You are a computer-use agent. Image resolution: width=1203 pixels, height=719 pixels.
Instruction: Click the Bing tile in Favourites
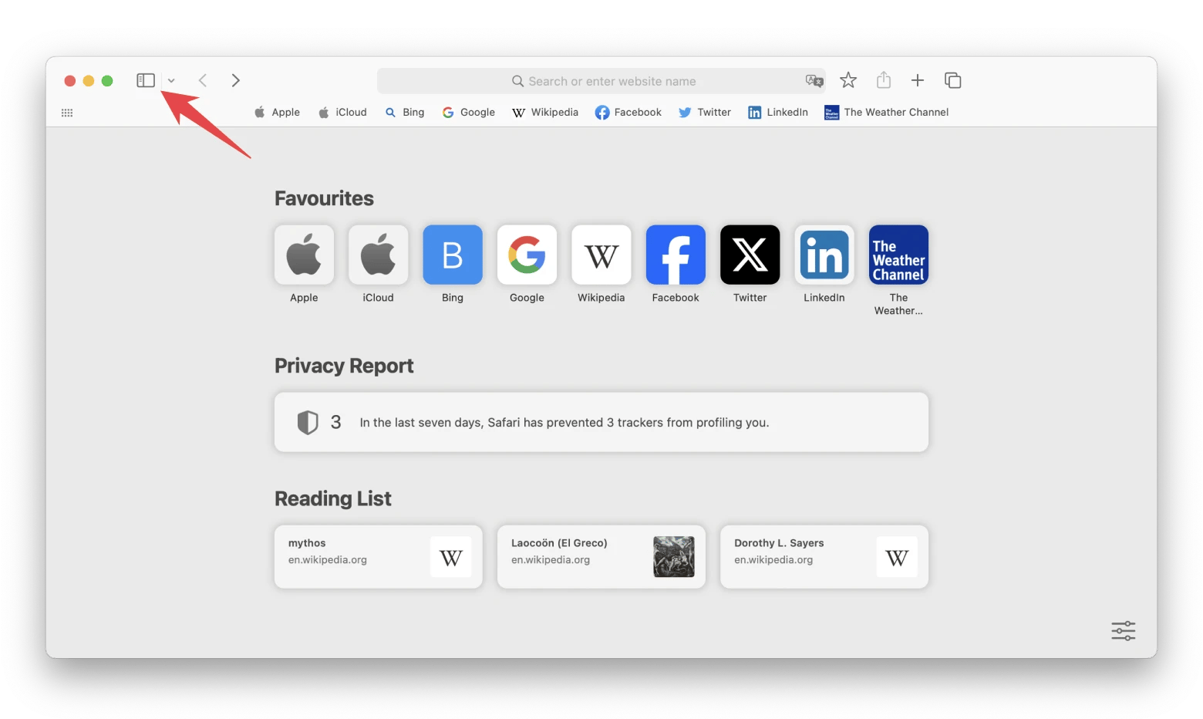[453, 255]
